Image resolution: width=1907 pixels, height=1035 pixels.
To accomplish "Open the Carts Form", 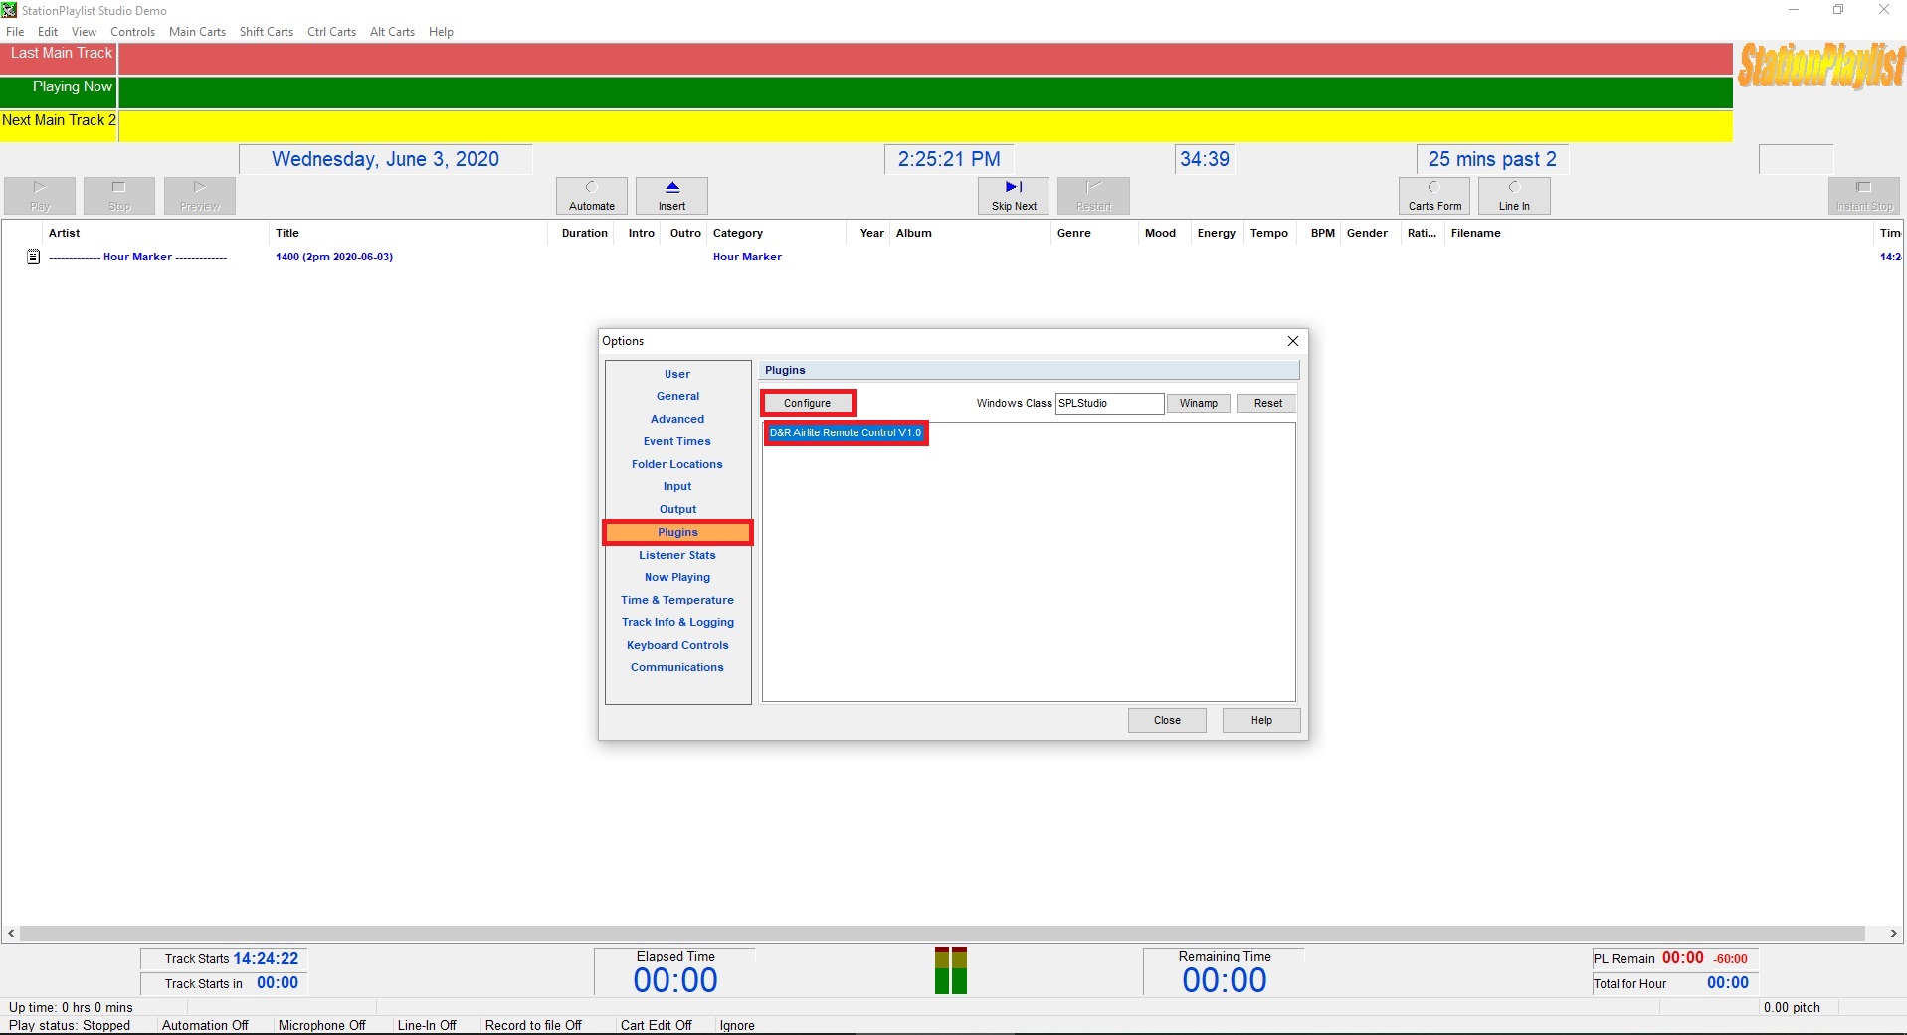I will [1433, 196].
